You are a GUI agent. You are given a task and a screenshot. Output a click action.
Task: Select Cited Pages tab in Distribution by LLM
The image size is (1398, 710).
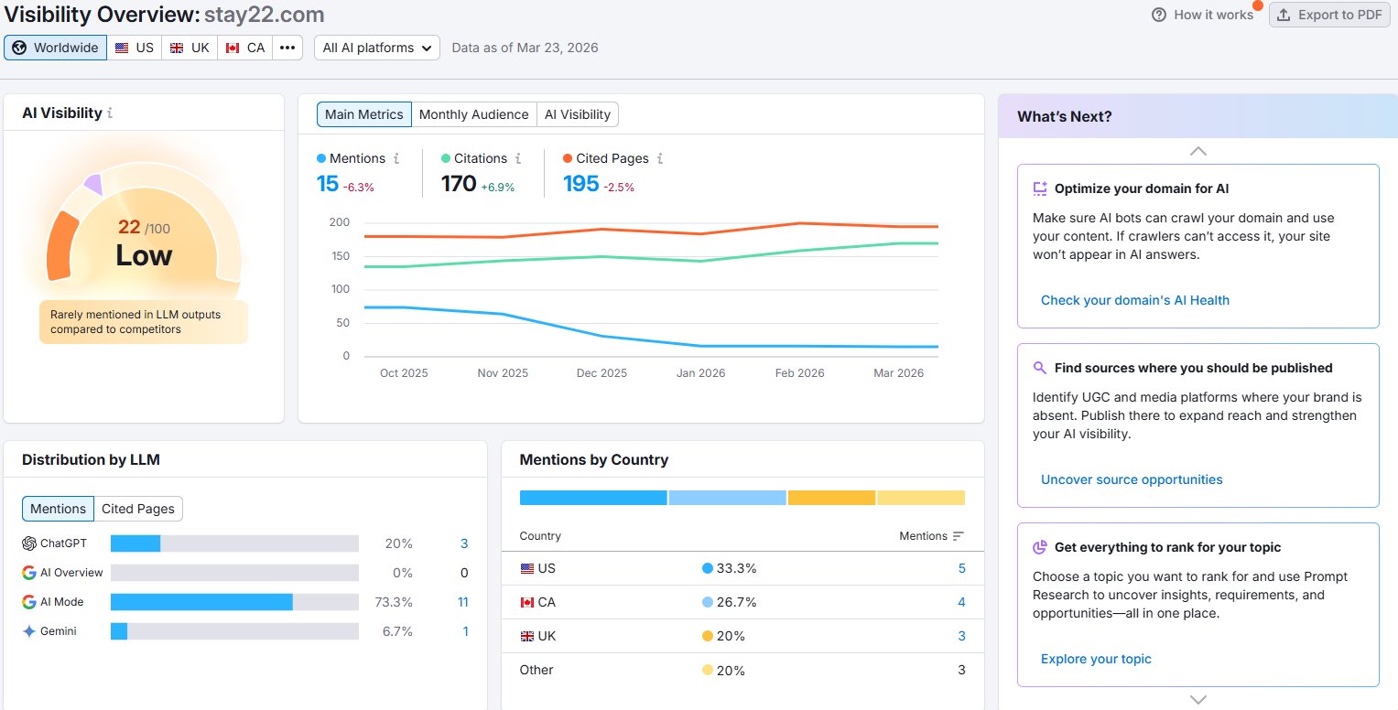(138, 509)
